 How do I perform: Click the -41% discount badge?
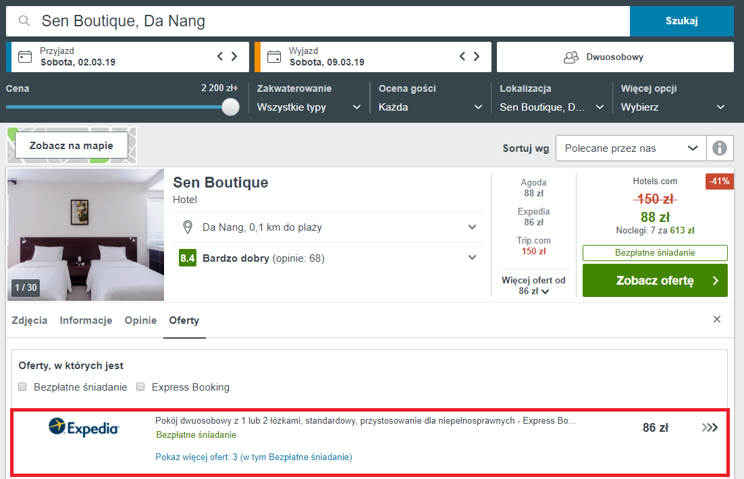click(x=719, y=181)
